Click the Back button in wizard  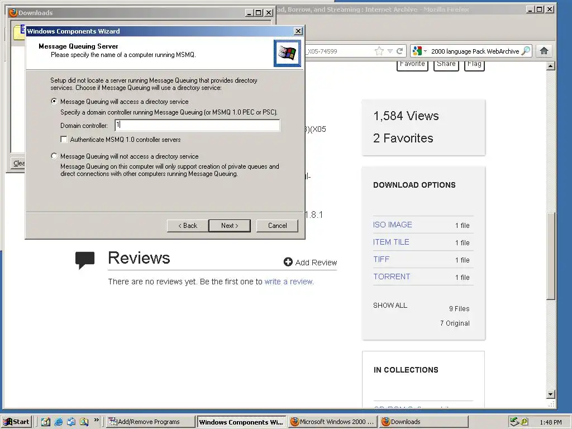188,226
